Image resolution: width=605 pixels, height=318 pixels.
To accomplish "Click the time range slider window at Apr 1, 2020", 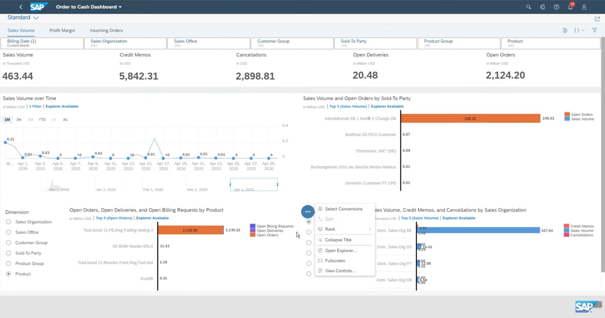I will click(254, 185).
